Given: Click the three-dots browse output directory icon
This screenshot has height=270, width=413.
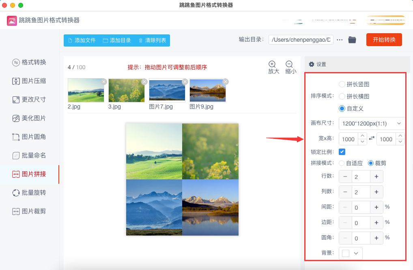Looking at the screenshot, I should point(340,40).
